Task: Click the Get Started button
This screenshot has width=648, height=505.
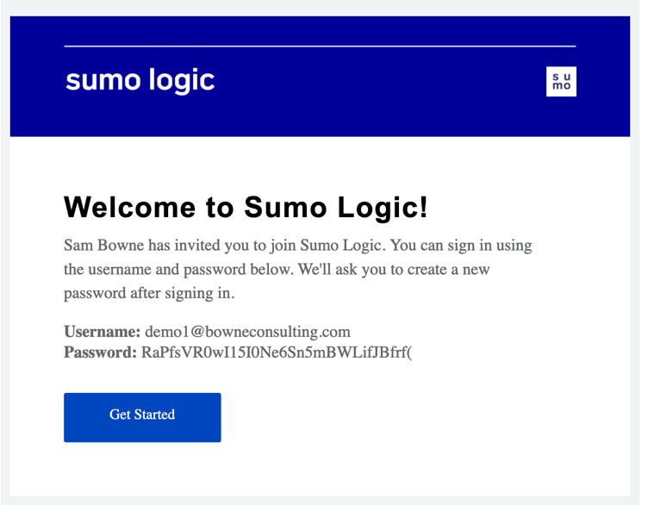Action: [142, 417]
